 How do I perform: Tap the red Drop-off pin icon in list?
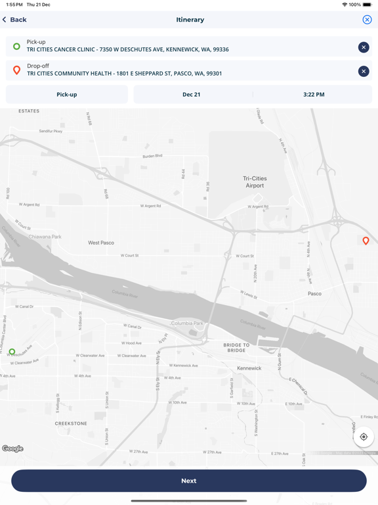16,70
